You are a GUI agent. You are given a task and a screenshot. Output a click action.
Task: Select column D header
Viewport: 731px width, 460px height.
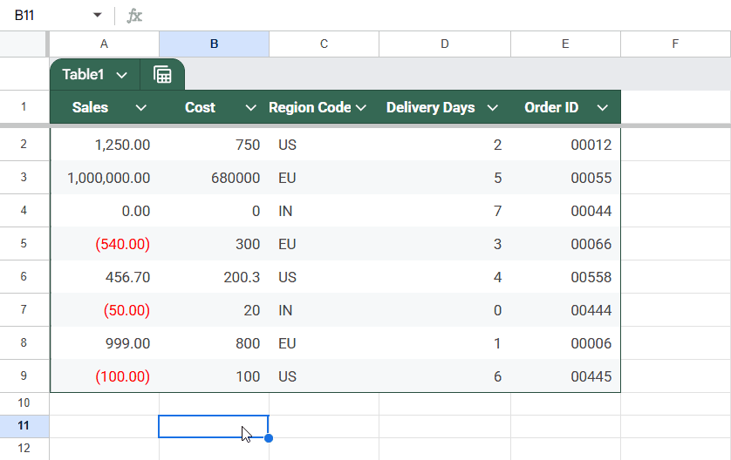[x=445, y=44]
